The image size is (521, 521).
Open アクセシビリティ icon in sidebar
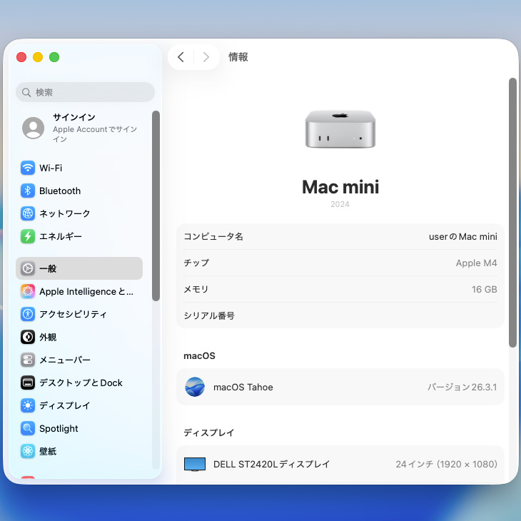[28, 314]
